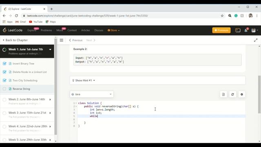The width and height of the screenshot is (261, 147).
Task: Click Week 2 progress circle
Action: (x=4, y=100)
